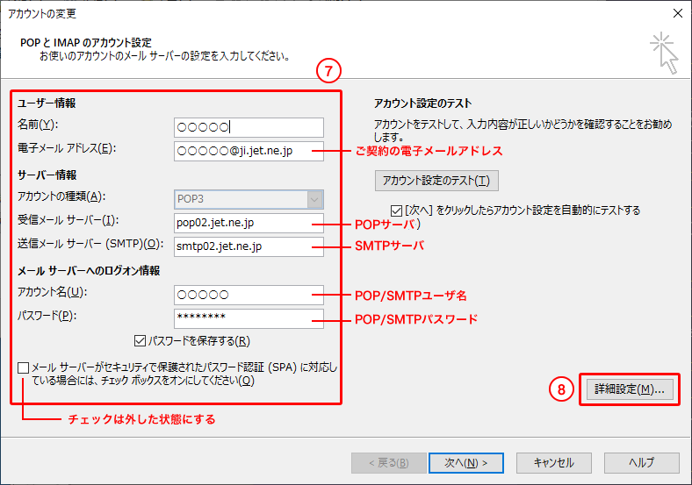
Task: Click the 電子メール アドレス input field
Action: coord(249,151)
